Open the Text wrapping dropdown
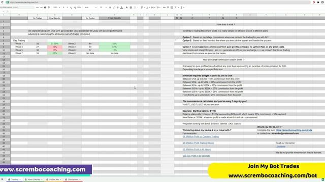This screenshot has width=325, height=182. 153,8
